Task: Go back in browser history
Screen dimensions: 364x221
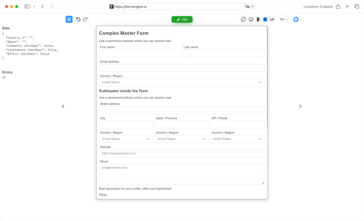Action: pos(43,7)
